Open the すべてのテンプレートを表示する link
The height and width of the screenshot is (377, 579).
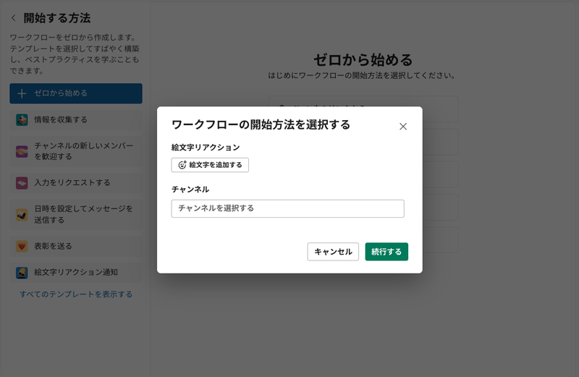coord(76,295)
